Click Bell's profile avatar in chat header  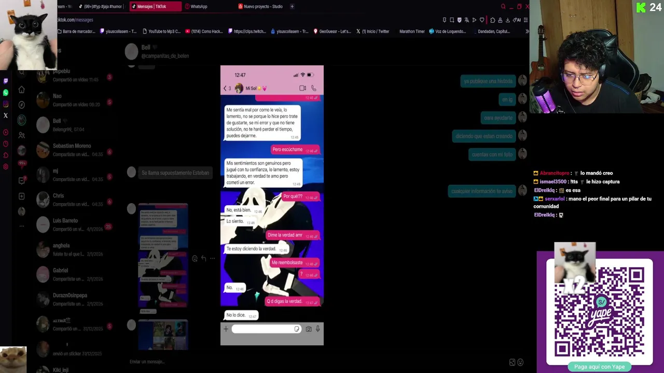[x=131, y=51]
